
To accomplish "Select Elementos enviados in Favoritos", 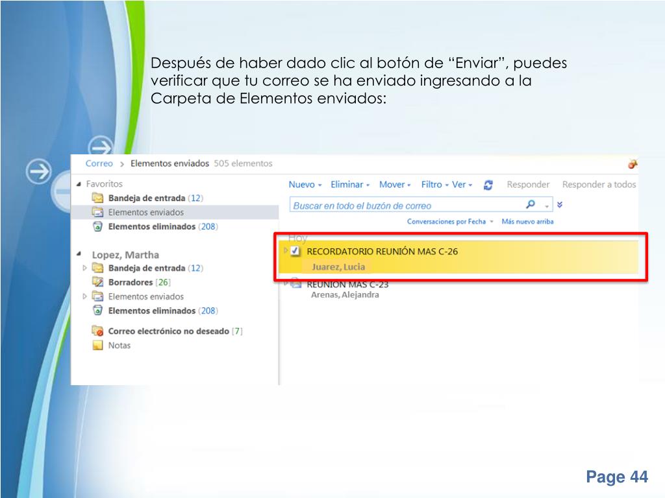I will coord(146,212).
